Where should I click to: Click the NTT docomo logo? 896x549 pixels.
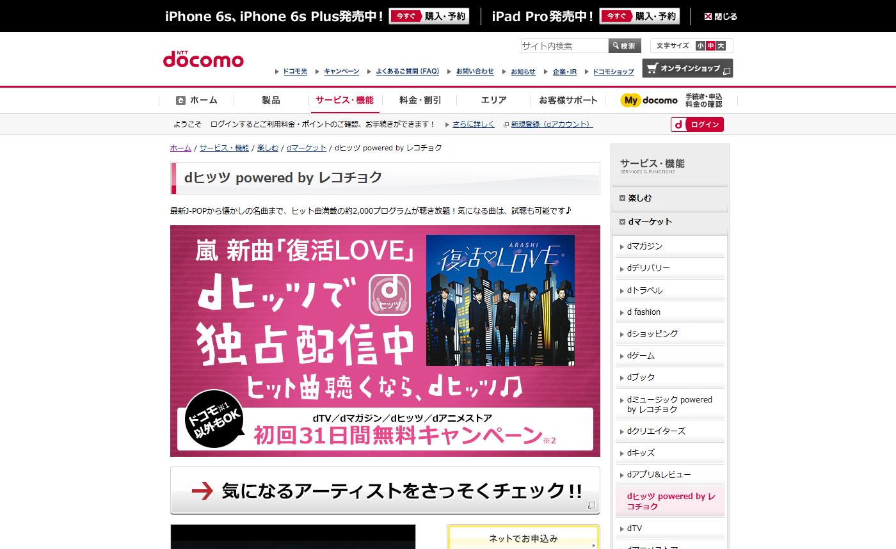click(x=203, y=58)
